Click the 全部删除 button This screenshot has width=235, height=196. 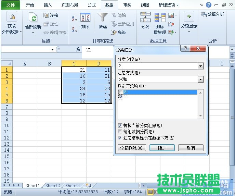pos(132,148)
